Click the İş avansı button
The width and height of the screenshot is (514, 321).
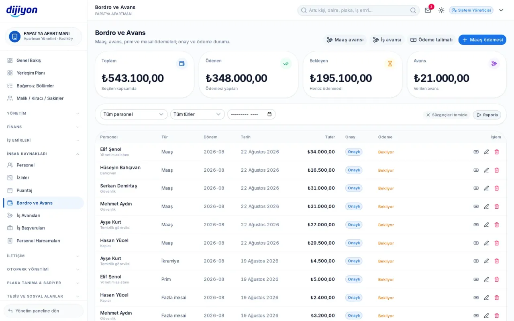(387, 40)
